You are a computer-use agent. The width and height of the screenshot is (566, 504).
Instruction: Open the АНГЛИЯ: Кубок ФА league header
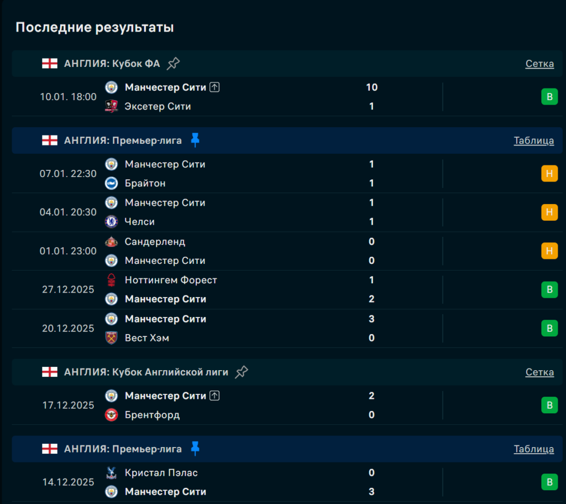112,64
